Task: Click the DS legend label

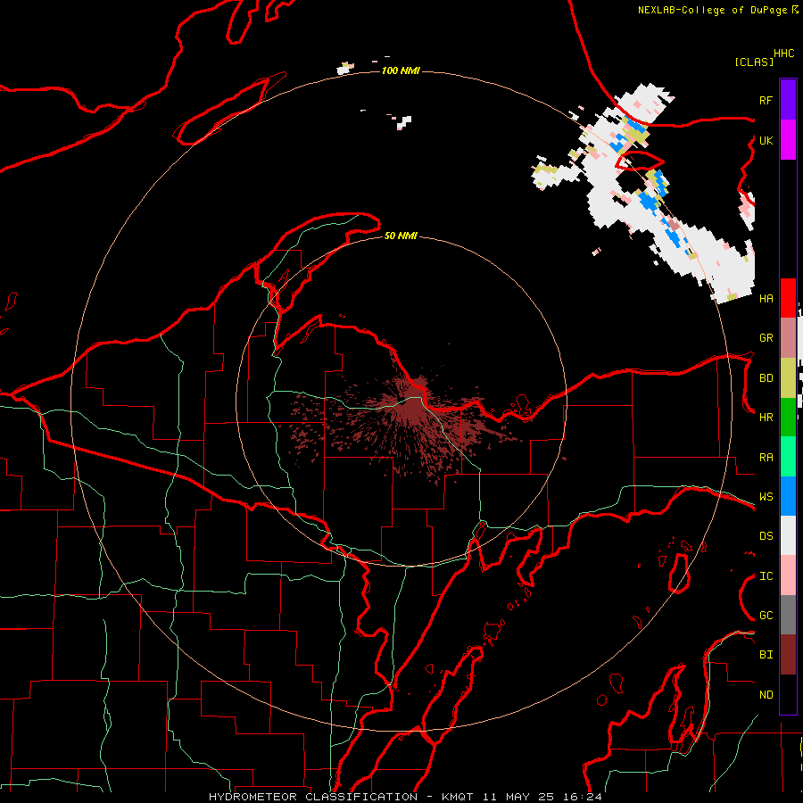Action: coord(766,536)
